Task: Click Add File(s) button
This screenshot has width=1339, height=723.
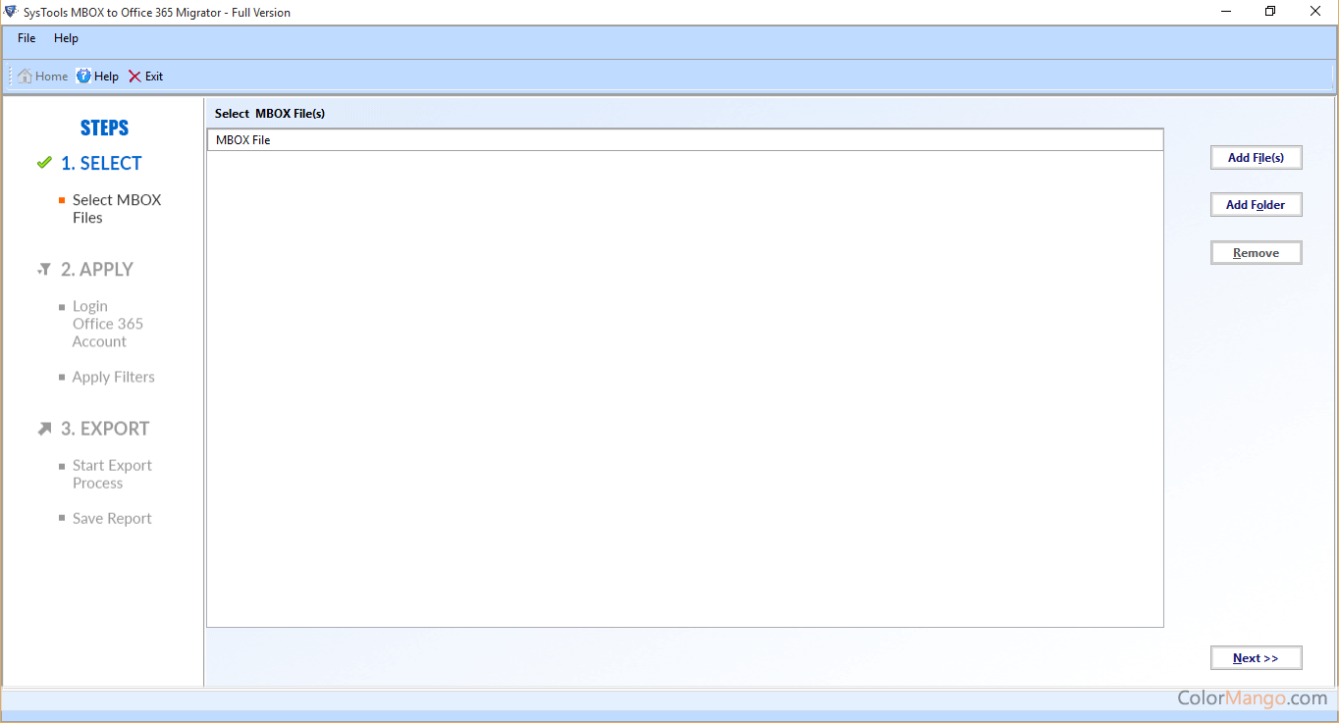Action: tap(1256, 157)
